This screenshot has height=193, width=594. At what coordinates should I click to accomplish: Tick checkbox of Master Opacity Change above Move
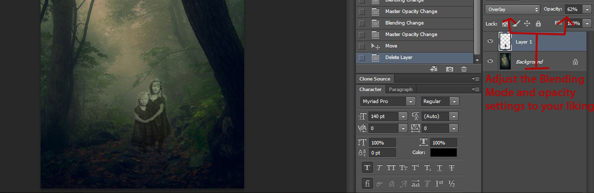(x=362, y=34)
